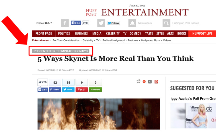Click the header Facebook Like button
This screenshot has width=216, height=136.
(76, 23)
